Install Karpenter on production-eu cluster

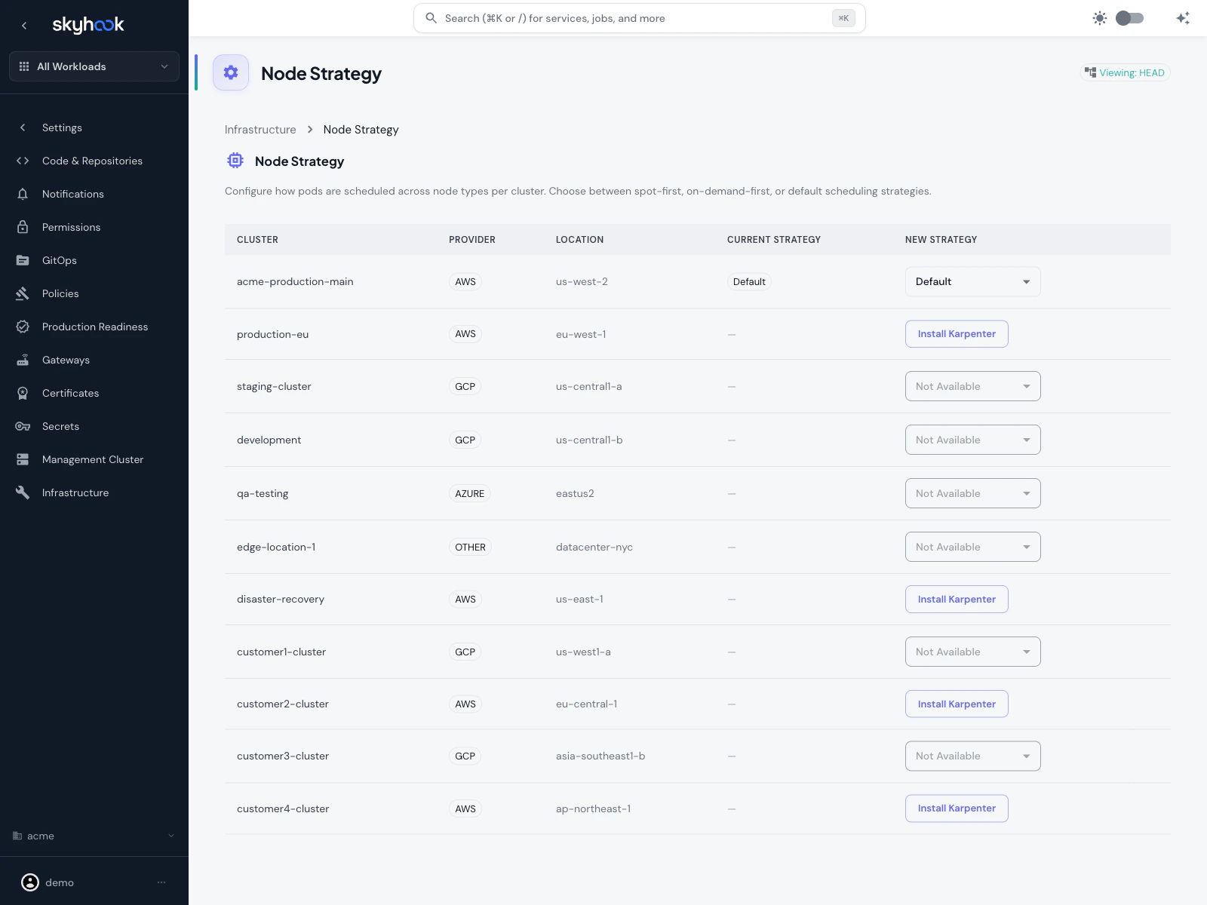pyautogui.click(x=957, y=333)
